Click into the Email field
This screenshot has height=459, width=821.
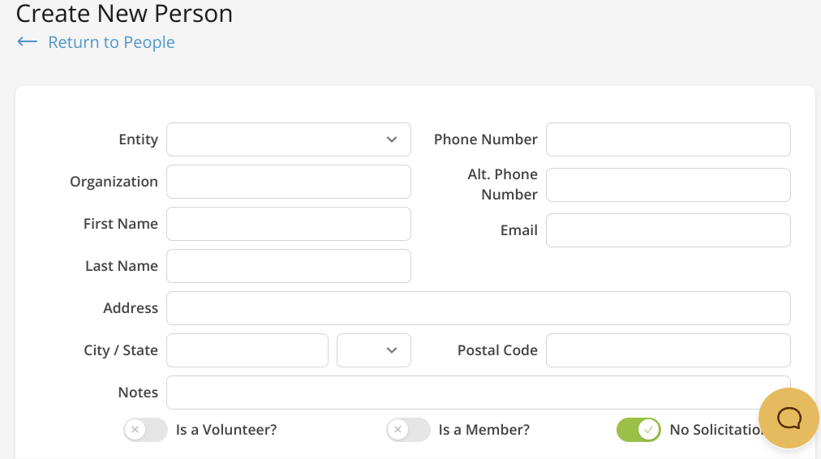click(668, 230)
